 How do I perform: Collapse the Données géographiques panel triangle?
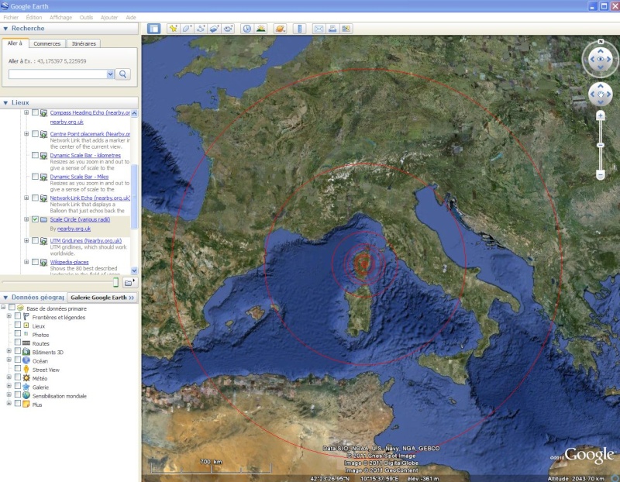5,298
